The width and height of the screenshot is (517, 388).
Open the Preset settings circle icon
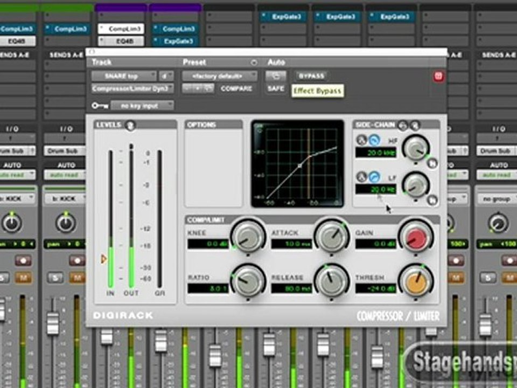(254, 63)
